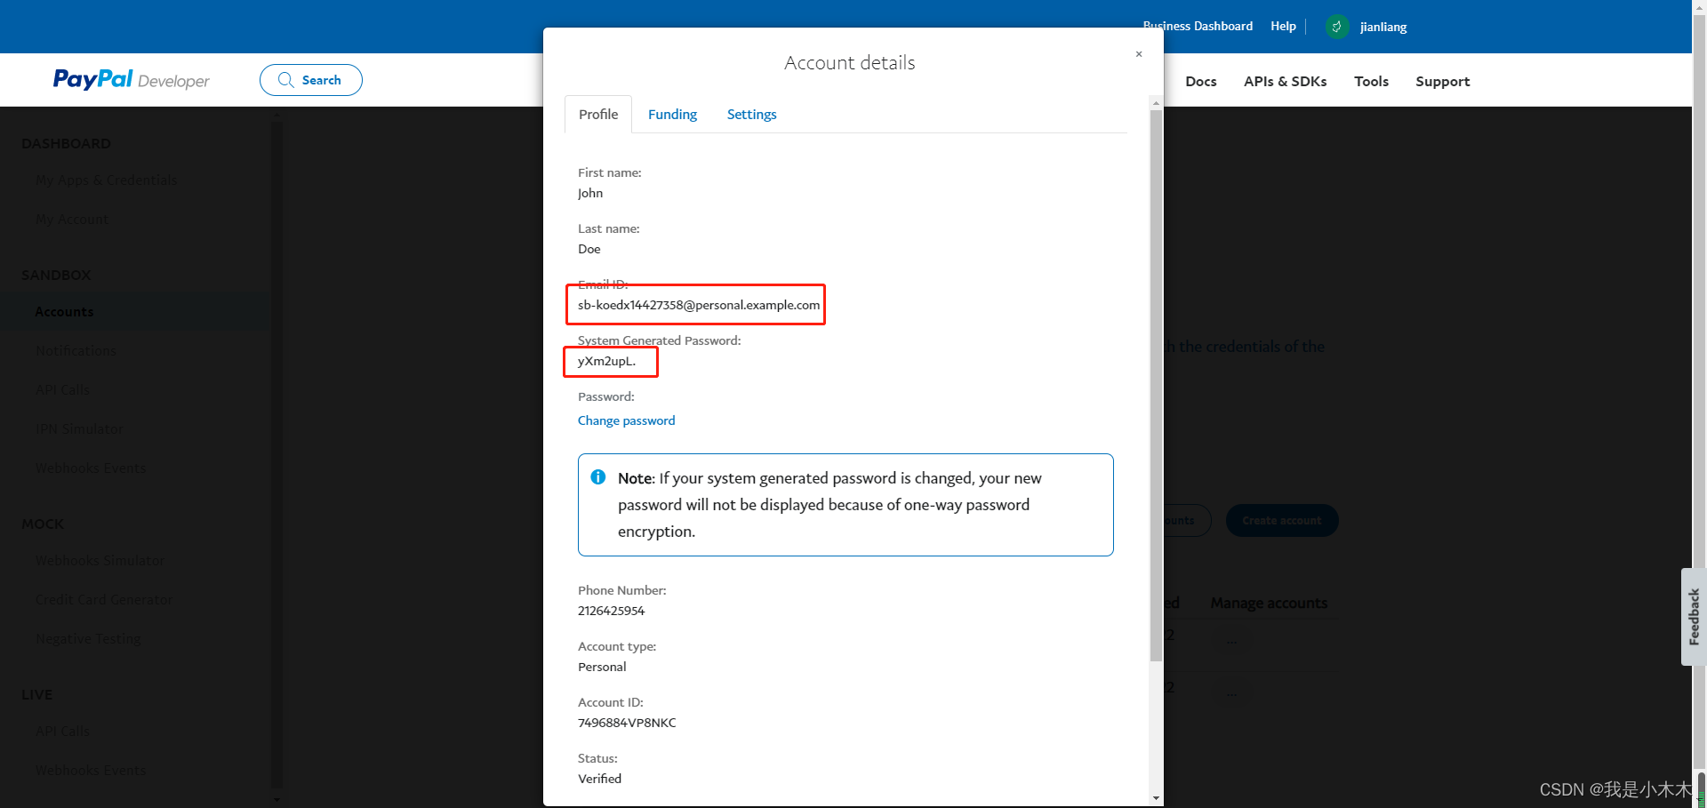Select phone number 2126425954
The image size is (1707, 808).
pos(611,611)
